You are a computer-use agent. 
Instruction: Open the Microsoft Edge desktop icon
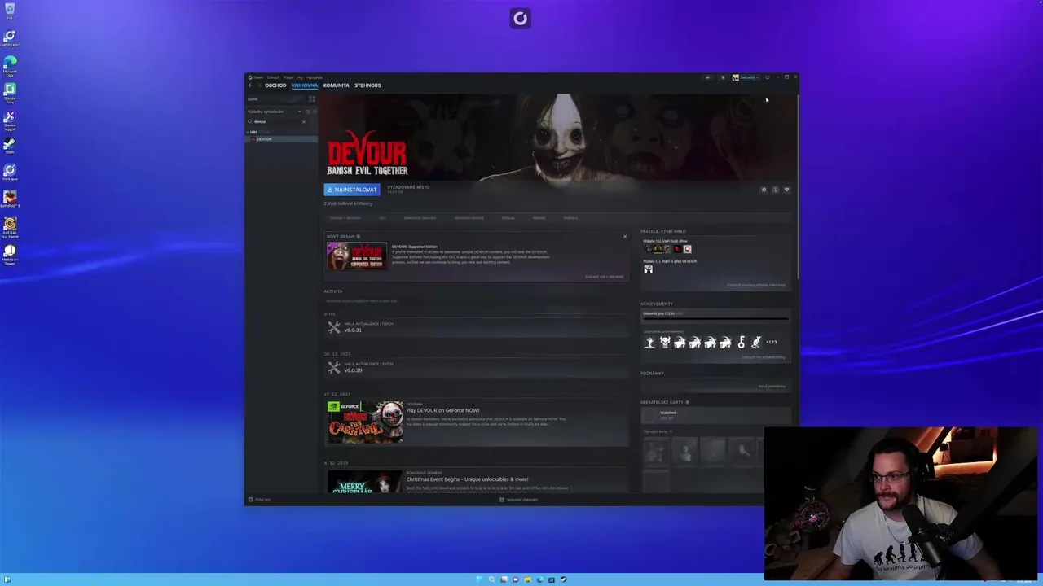(x=10, y=65)
